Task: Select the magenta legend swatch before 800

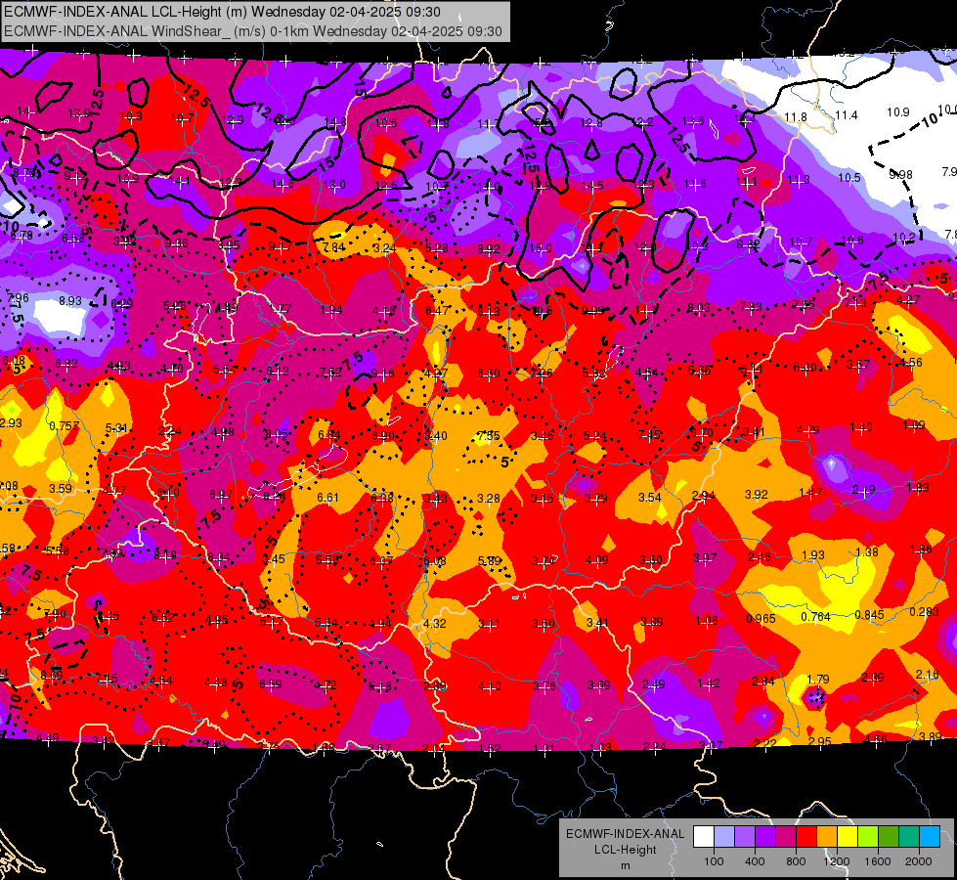Action: pos(786,837)
